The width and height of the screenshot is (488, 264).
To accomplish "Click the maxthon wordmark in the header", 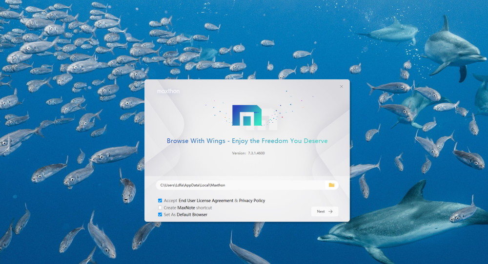I will coord(168,91).
